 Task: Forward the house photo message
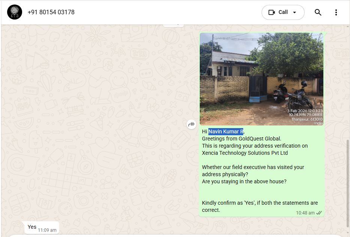tap(191, 124)
